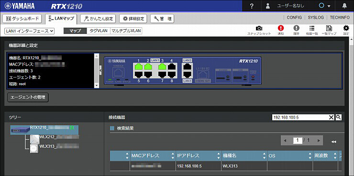The width and height of the screenshot is (354, 176).
Task: Clear the search field with X
Action: 331,117
